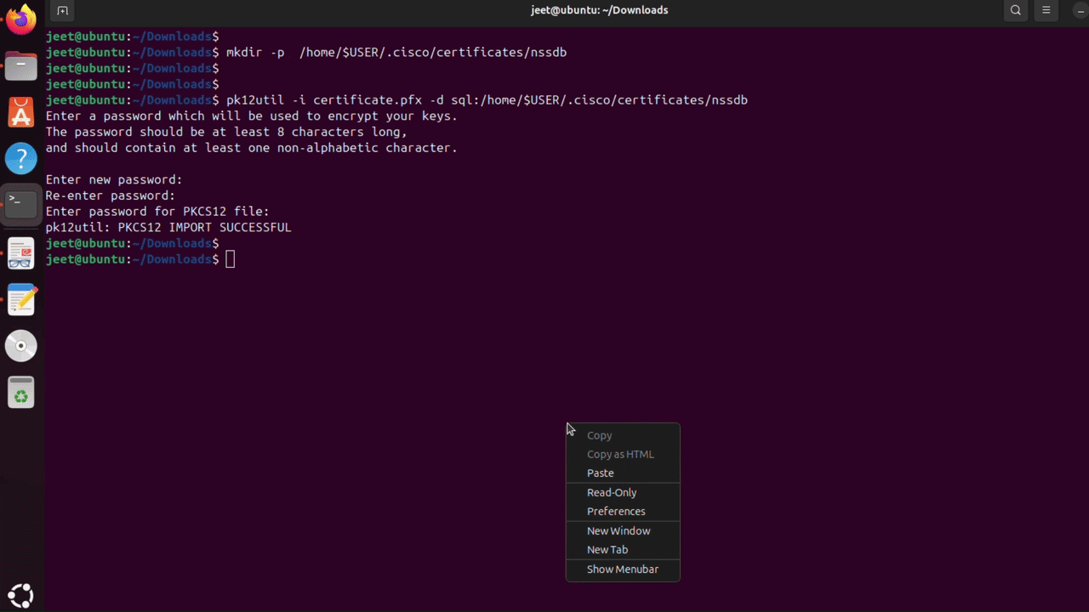This screenshot has height=612, width=1089.
Task: Show applications via Ubuntu logo
Action: pos(21,594)
